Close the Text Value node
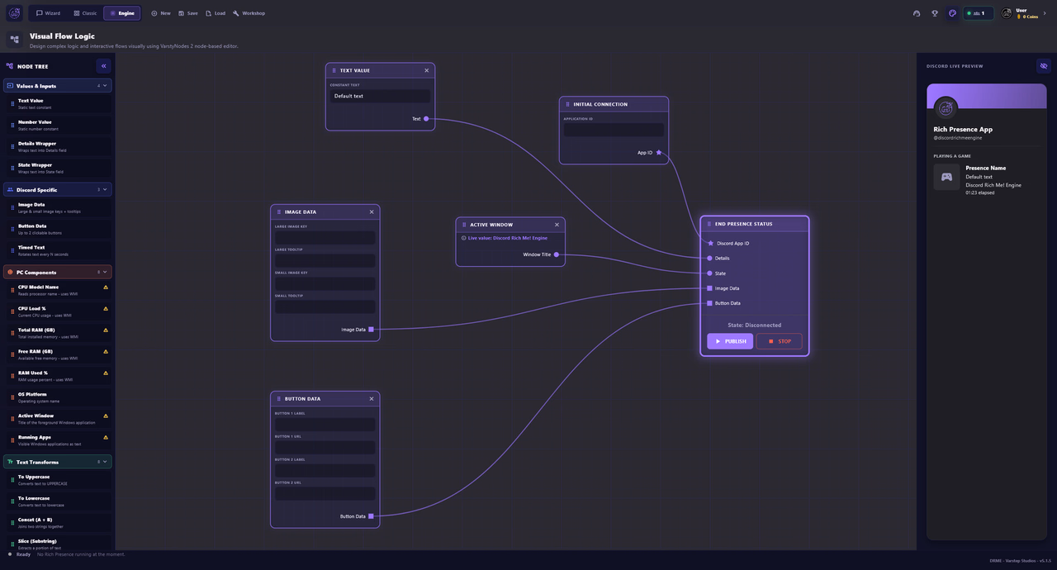 pos(427,70)
